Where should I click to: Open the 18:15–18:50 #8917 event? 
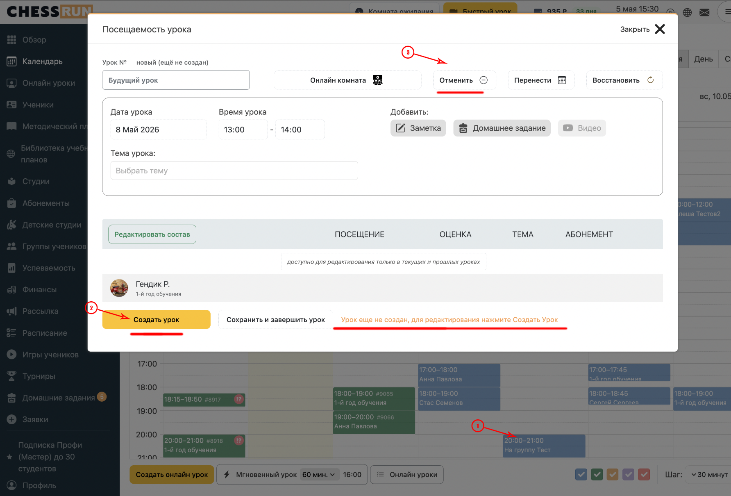(204, 399)
